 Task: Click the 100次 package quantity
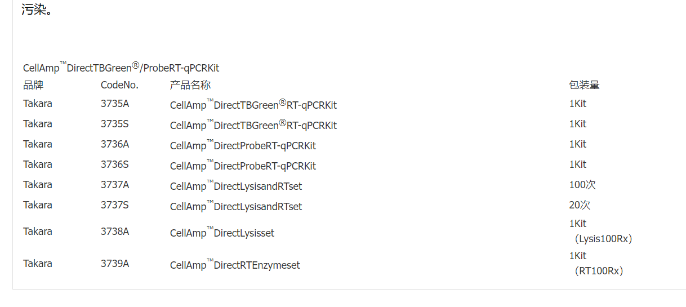pos(582,185)
